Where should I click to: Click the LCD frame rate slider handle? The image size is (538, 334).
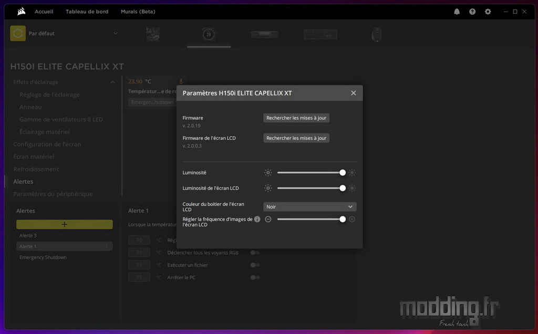(343, 219)
